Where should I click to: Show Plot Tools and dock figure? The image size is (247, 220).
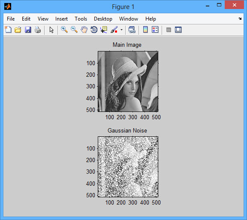click(x=178, y=30)
